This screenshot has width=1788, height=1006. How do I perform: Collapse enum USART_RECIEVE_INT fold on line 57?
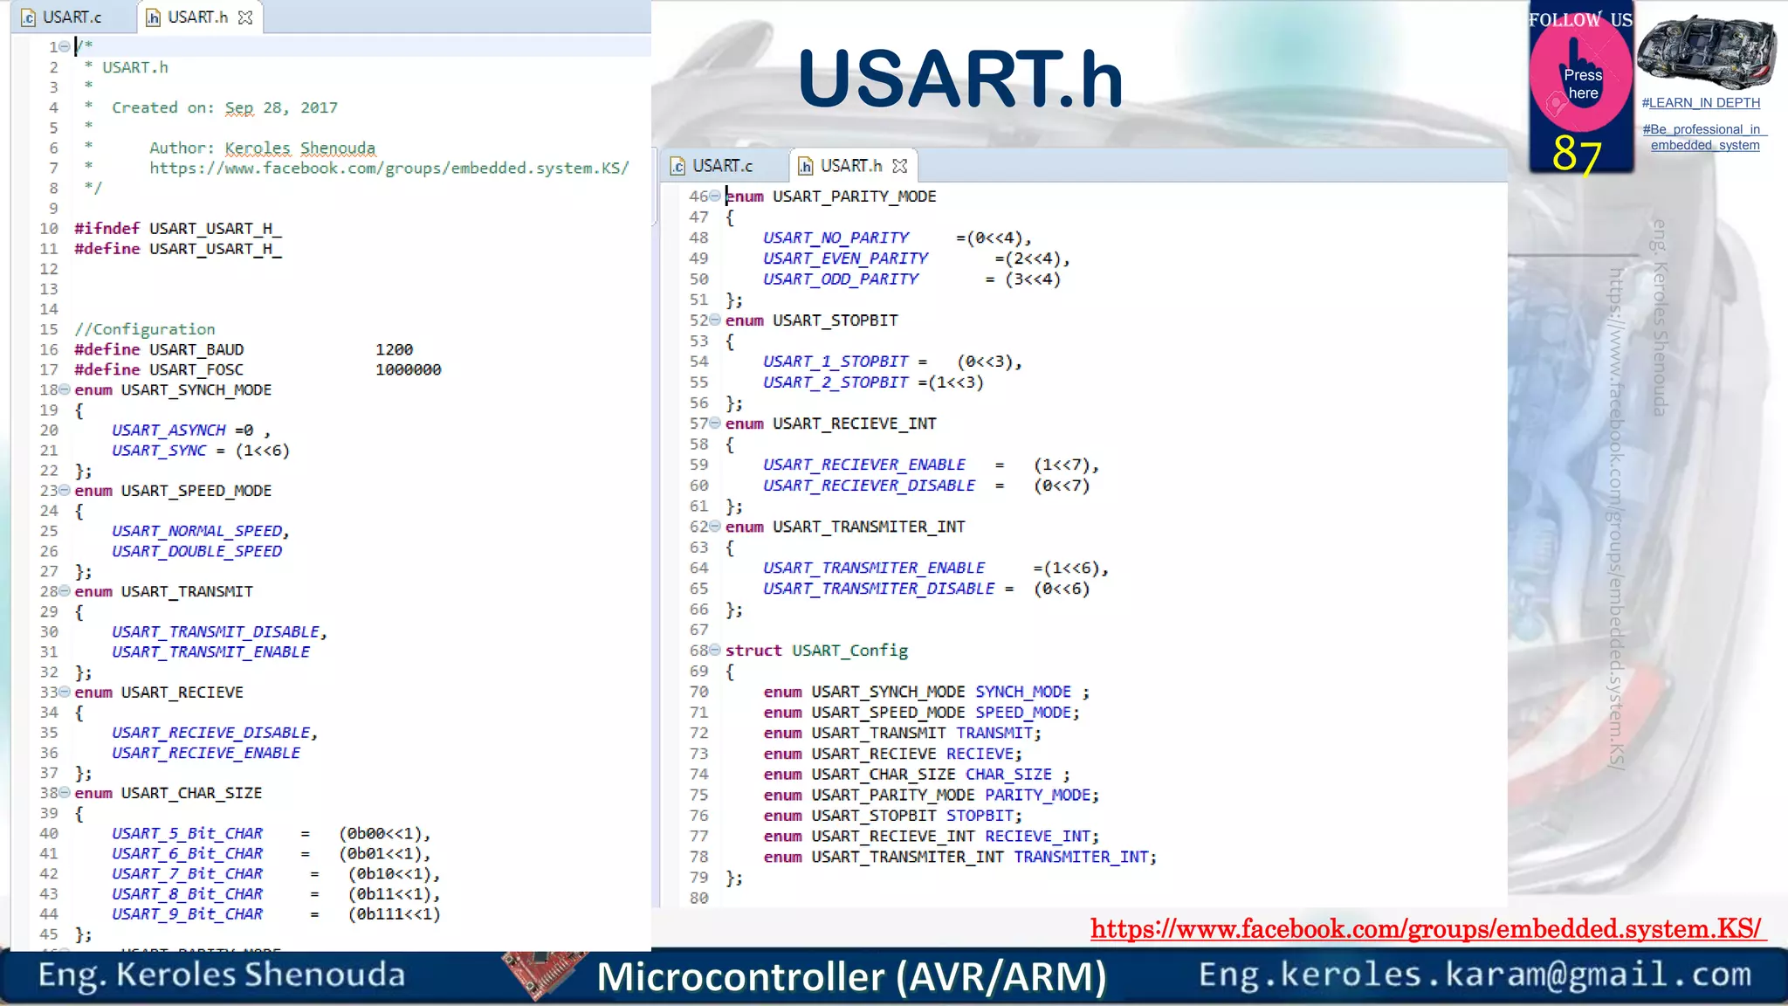pos(715,423)
